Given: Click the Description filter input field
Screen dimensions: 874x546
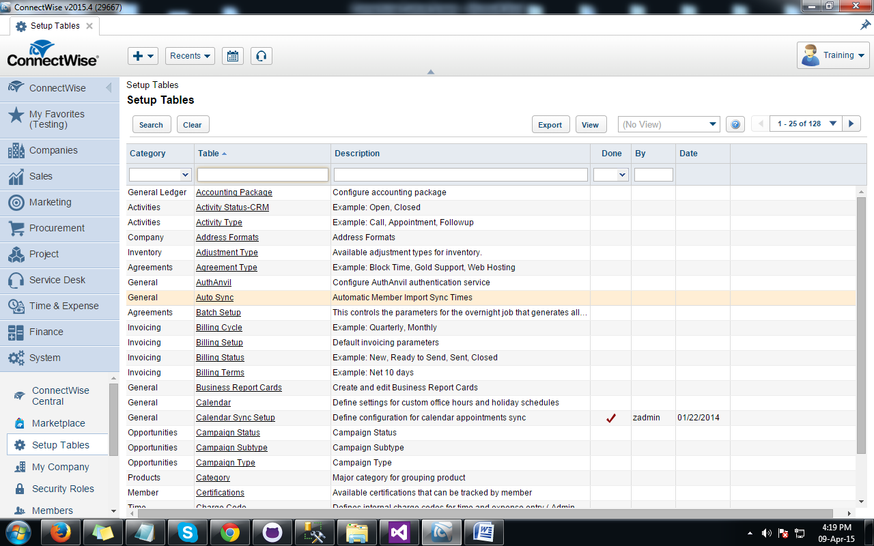Looking at the screenshot, I should [x=461, y=175].
